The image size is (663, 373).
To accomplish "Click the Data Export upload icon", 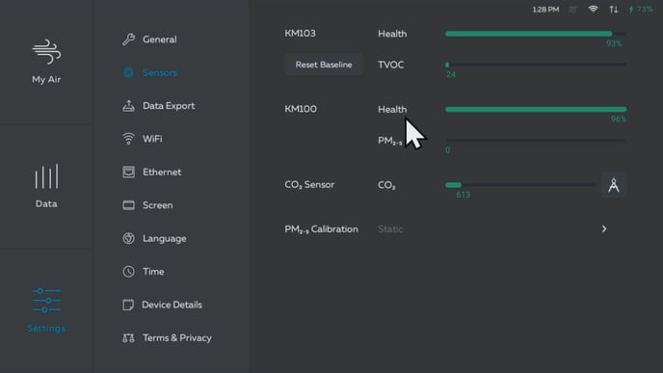I will [128, 106].
